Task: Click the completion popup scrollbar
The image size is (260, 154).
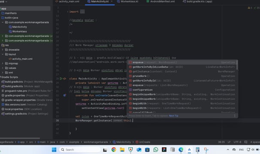Action: pyautogui.click(x=237, y=65)
